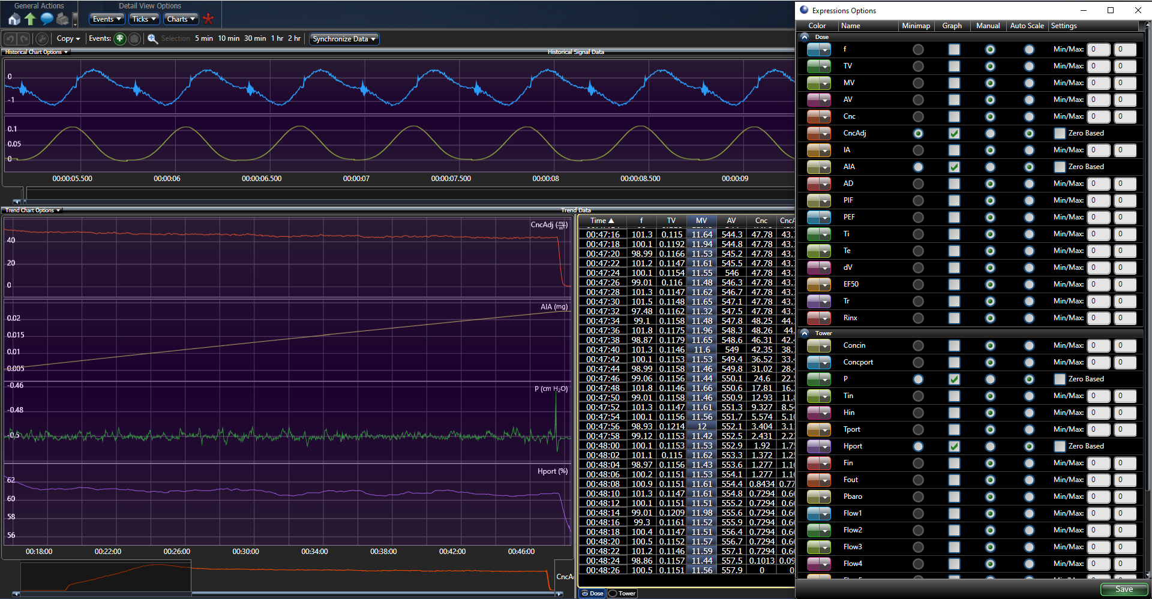Select Manual radio for Hport

click(990, 446)
